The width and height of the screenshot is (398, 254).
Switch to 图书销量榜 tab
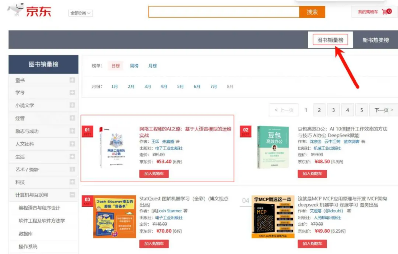point(330,40)
